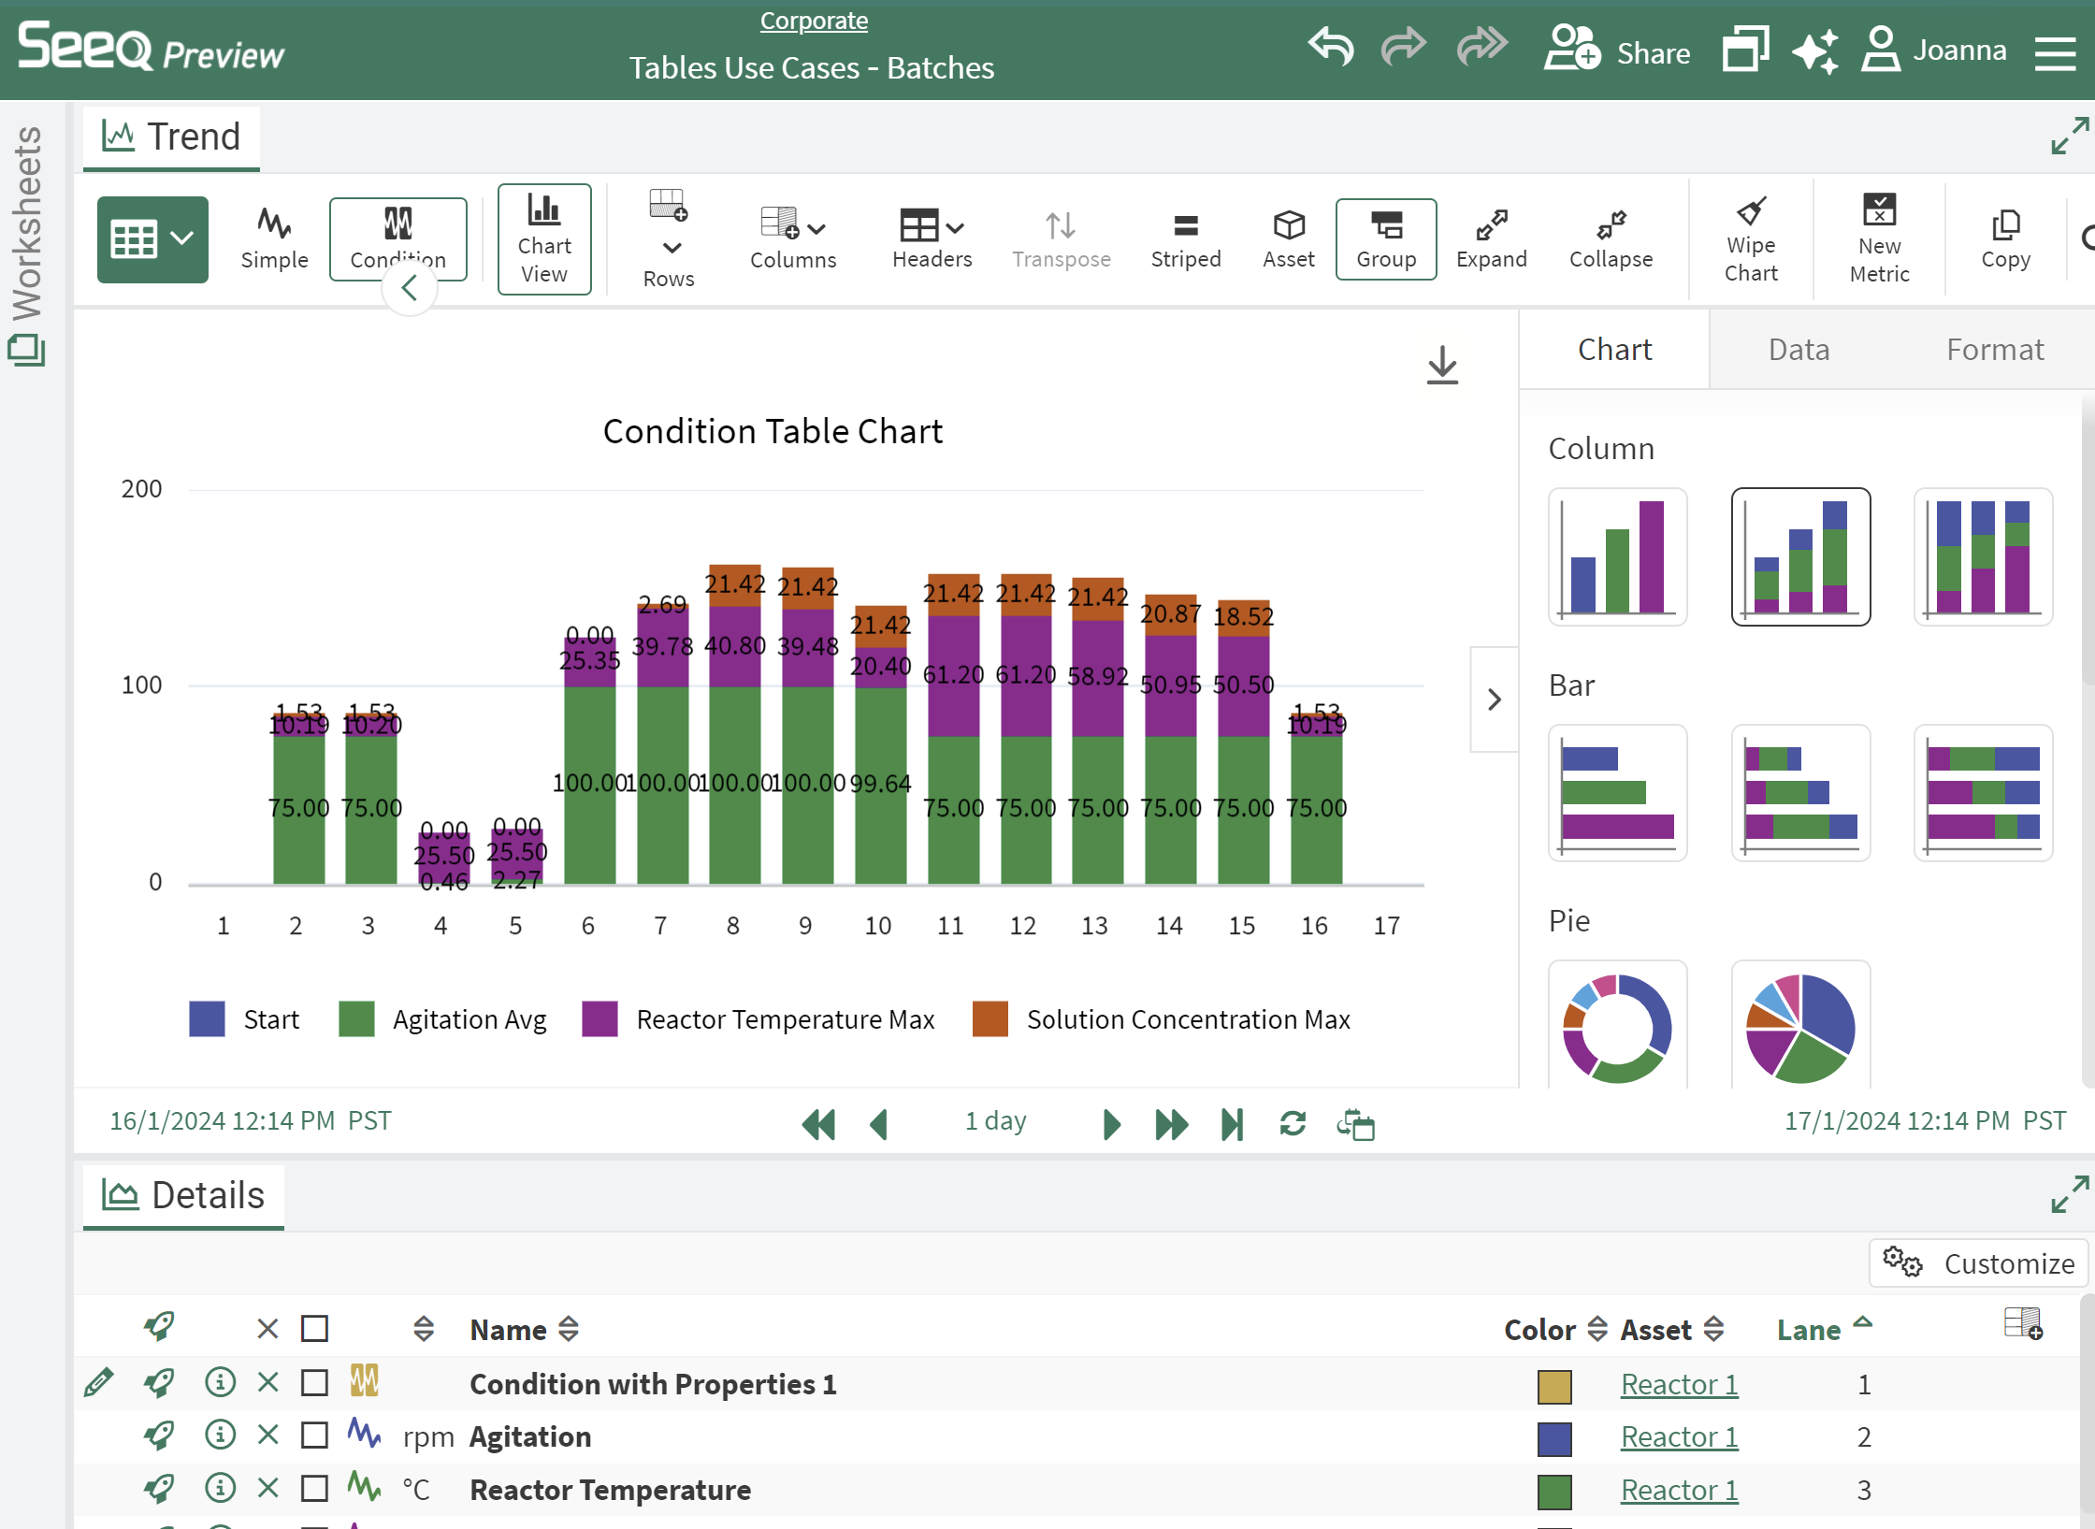Step display range forward half
The image size is (2095, 1529).
(1111, 1123)
